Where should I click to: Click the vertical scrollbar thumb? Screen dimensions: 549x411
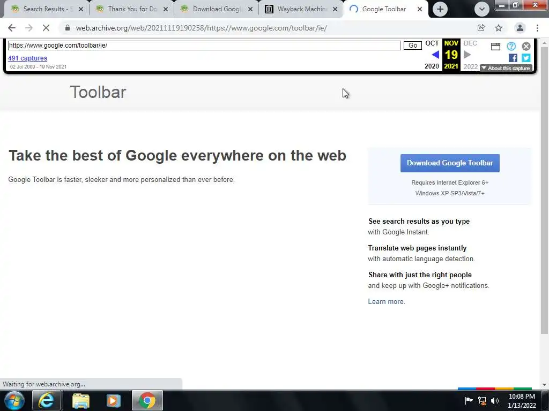(x=545, y=191)
